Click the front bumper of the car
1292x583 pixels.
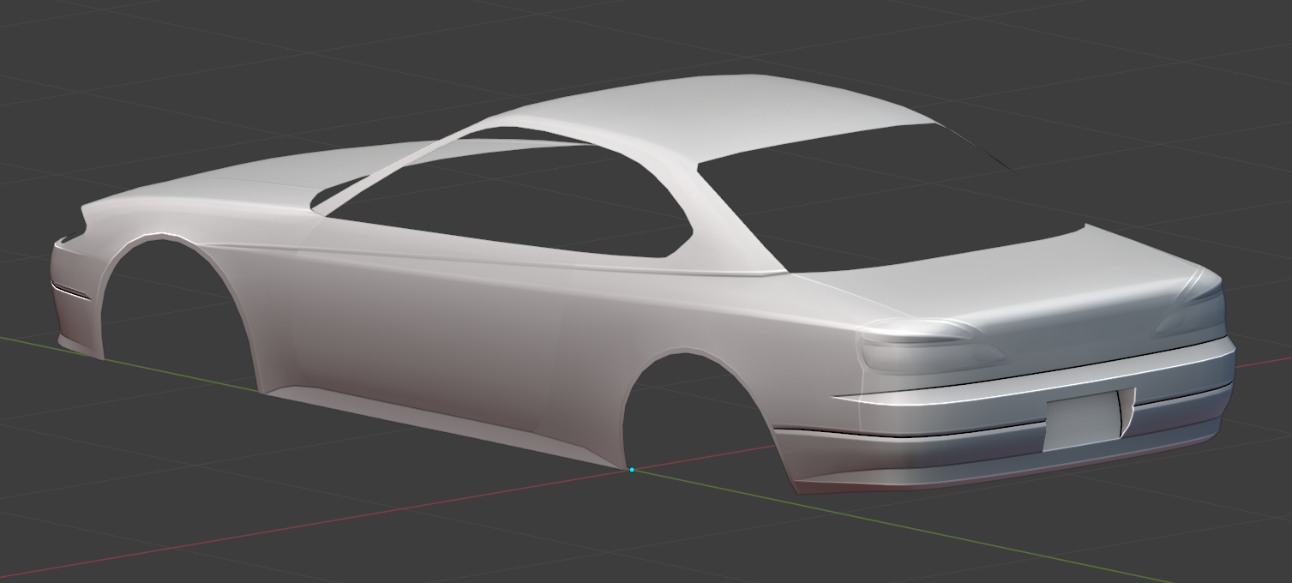click(73, 296)
